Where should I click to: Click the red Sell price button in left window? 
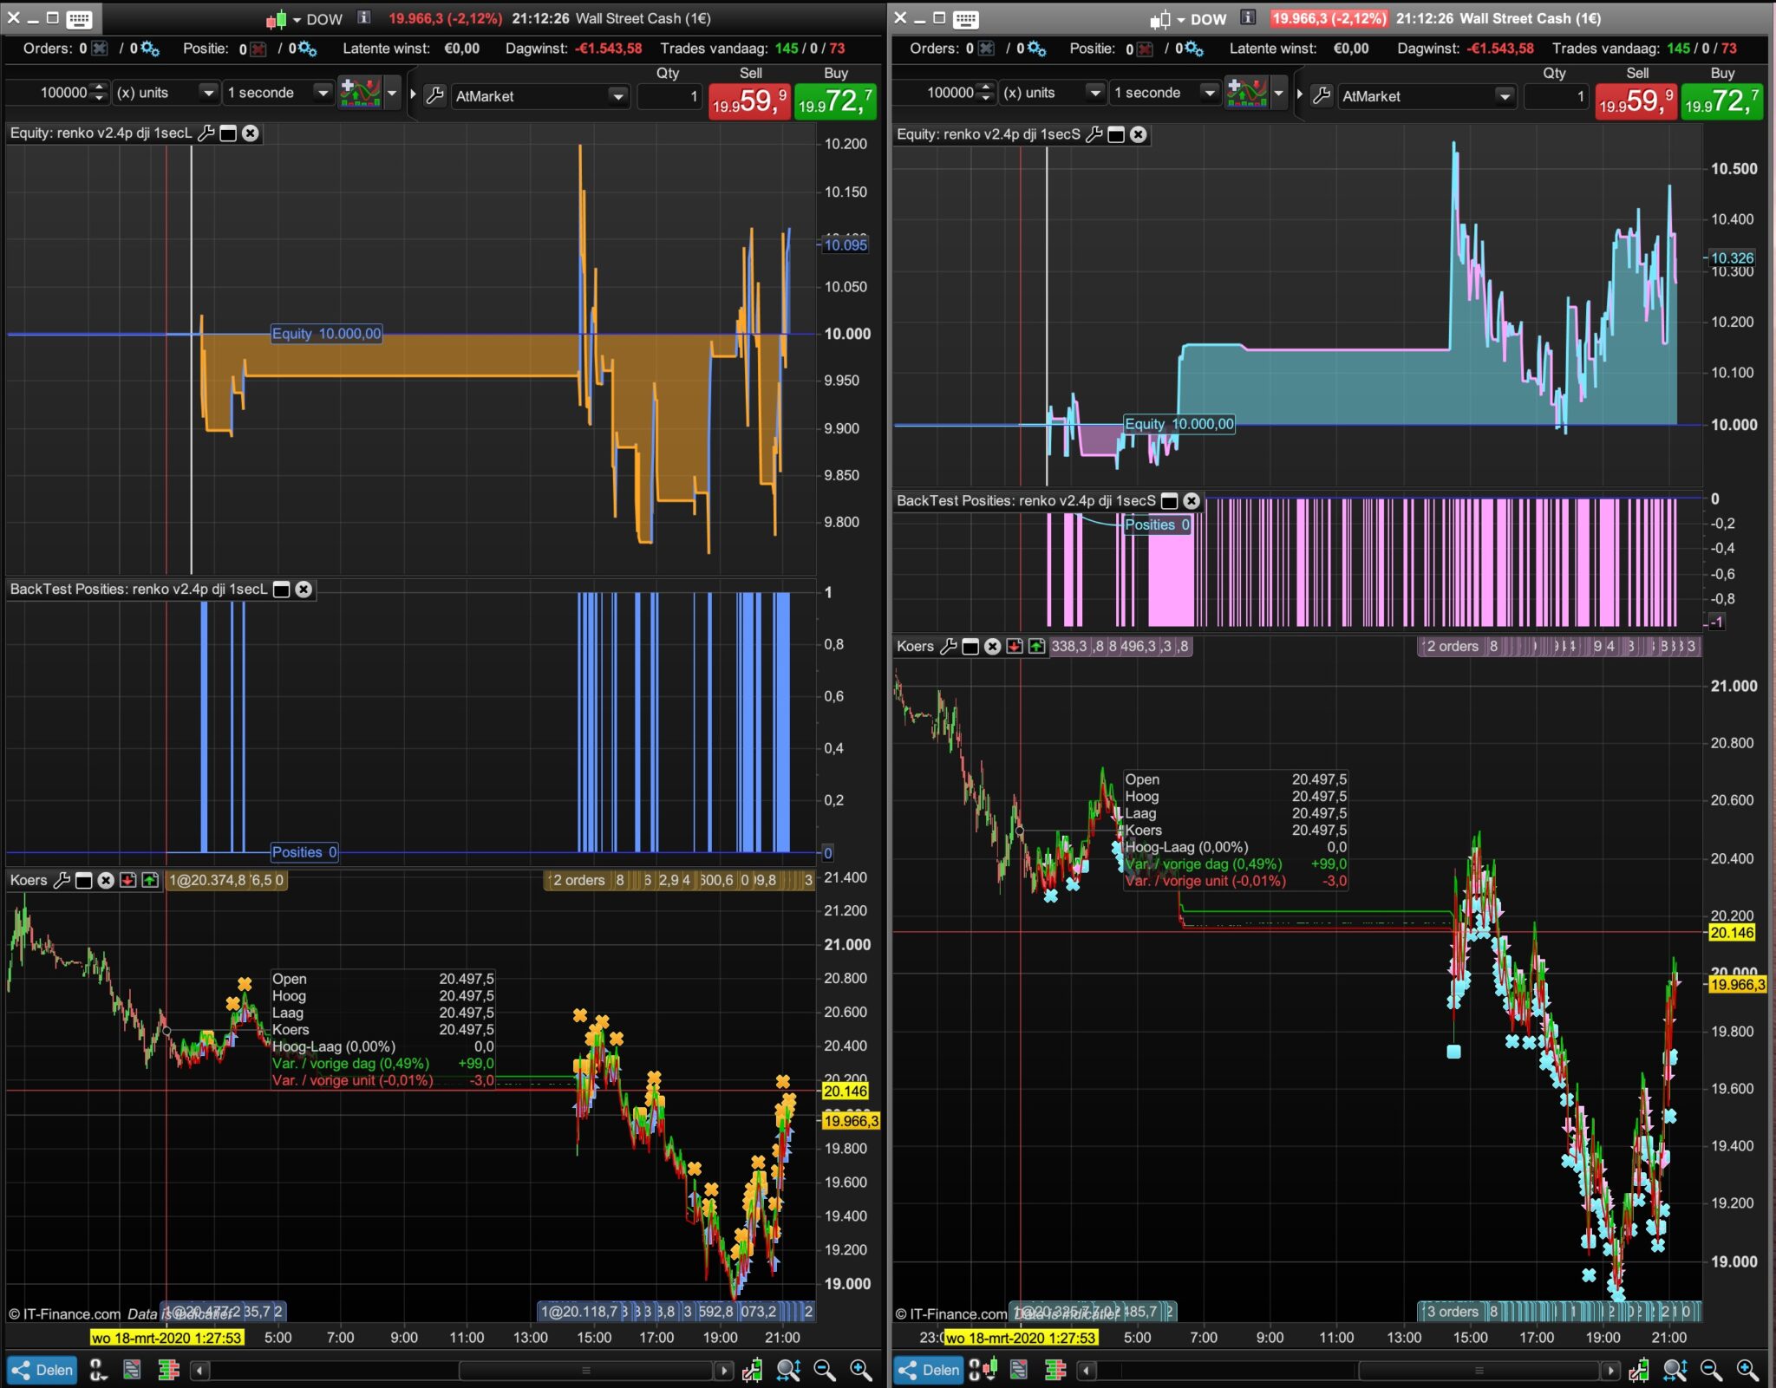click(x=748, y=101)
